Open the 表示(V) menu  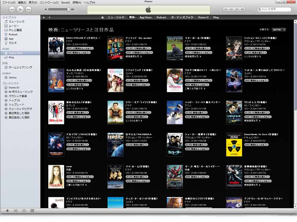pyautogui.click(x=33, y=3)
